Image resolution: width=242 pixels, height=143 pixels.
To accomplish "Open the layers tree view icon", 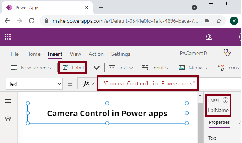I will click(x=8, y=119).
